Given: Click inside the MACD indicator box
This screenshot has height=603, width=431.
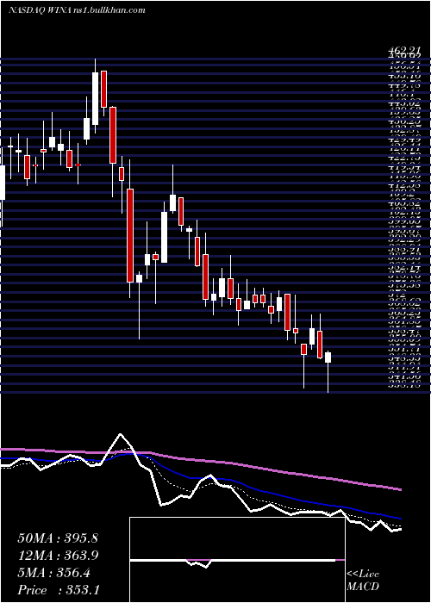Looking at the screenshot, I should pyautogui.click(x=237, y=560).
